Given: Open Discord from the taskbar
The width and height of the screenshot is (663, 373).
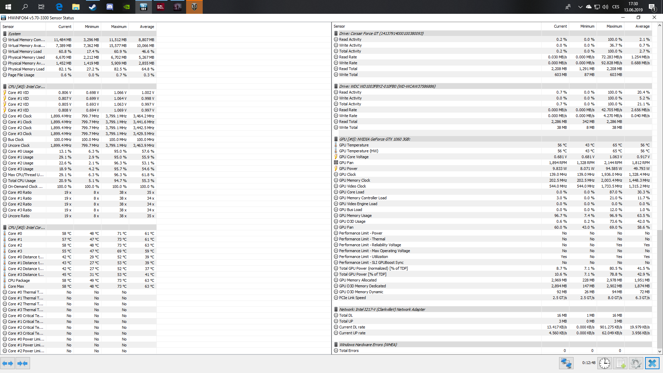Looking at the screenshot, I should point(110,7).
